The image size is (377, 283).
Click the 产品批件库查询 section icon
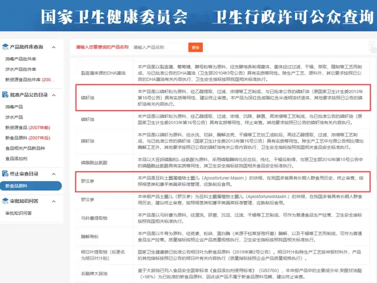click(5, 47)
